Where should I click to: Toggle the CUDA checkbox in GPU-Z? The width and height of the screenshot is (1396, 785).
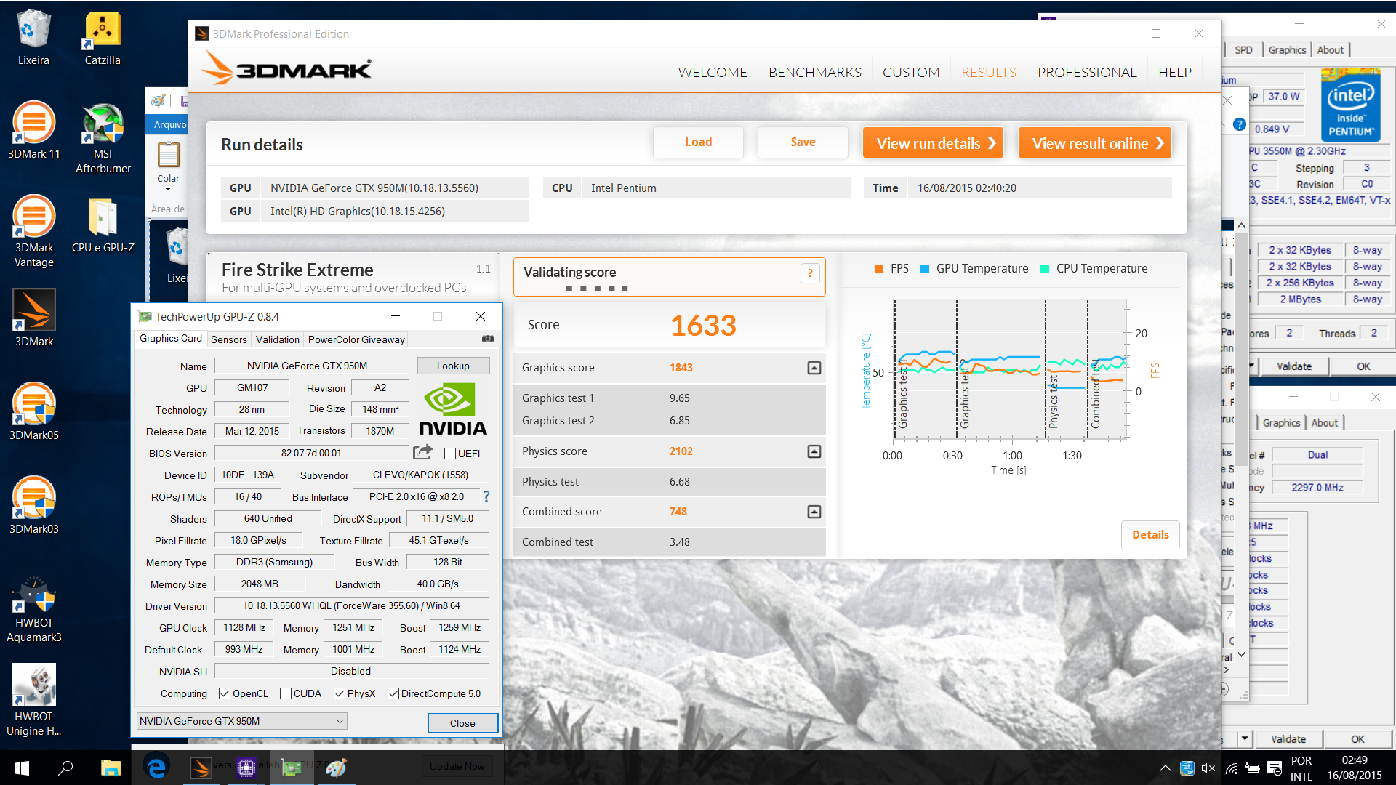coord(286,693)
